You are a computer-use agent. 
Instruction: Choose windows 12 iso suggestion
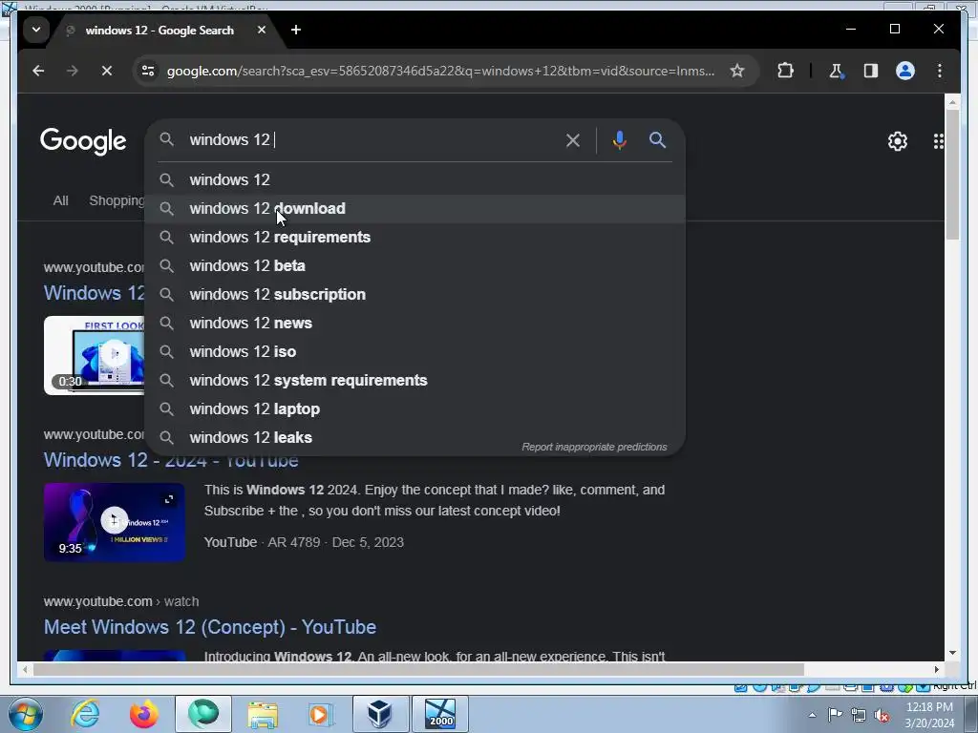415,351
